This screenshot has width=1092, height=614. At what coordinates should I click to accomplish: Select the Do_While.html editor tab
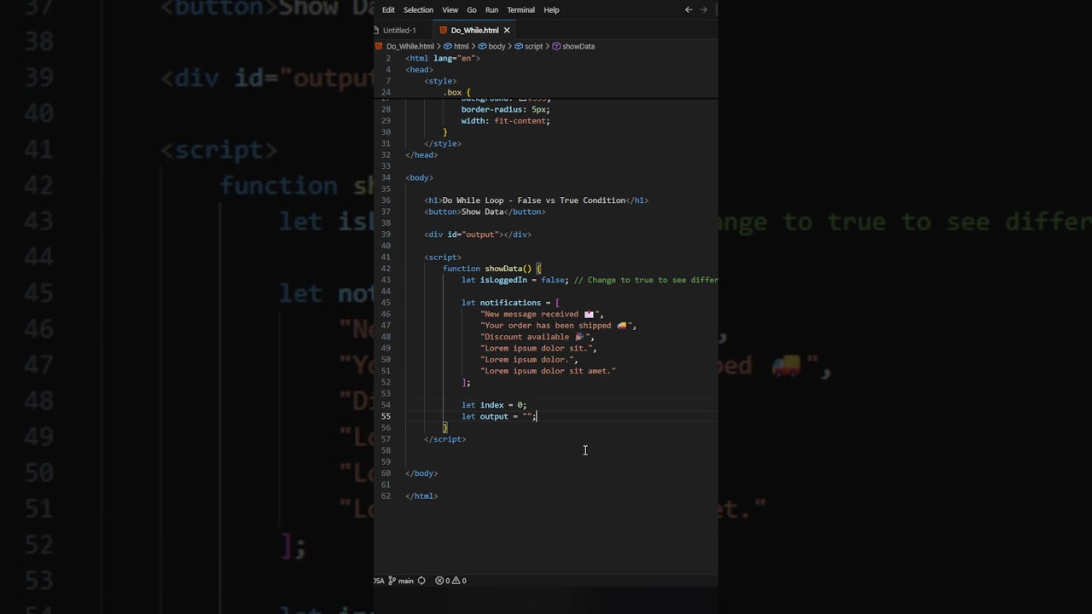click(474, 30)
